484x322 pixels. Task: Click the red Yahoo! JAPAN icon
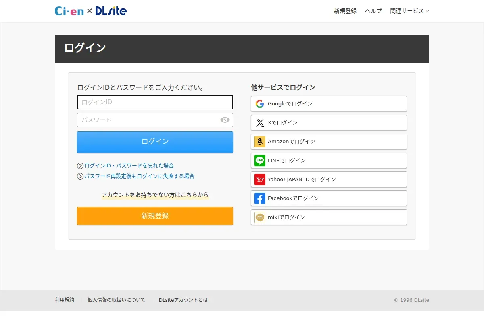tap(260, 180)
